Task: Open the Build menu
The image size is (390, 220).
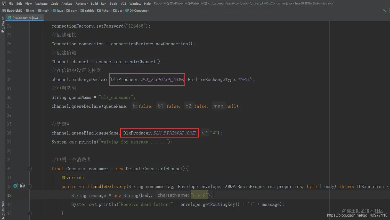Action: tap(94, 4)
